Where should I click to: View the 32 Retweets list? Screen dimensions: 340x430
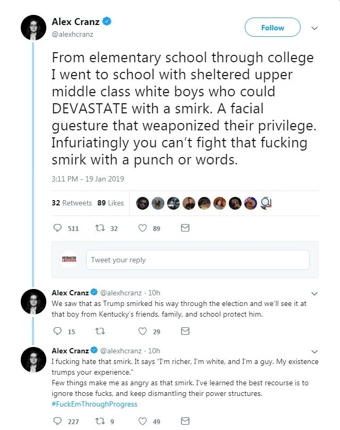pos(71,203)
